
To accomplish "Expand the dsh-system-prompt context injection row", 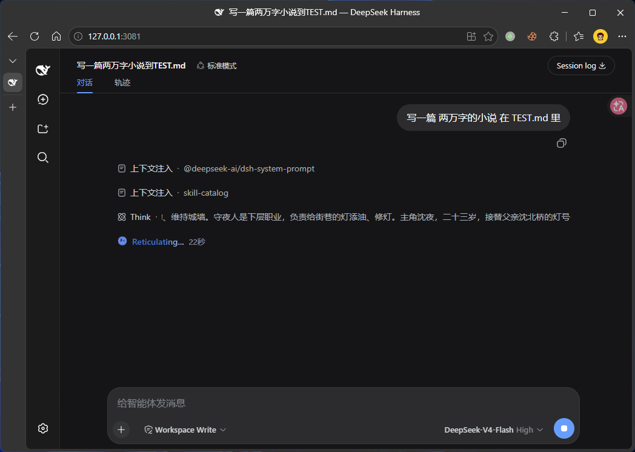I will tap(216, 168).
